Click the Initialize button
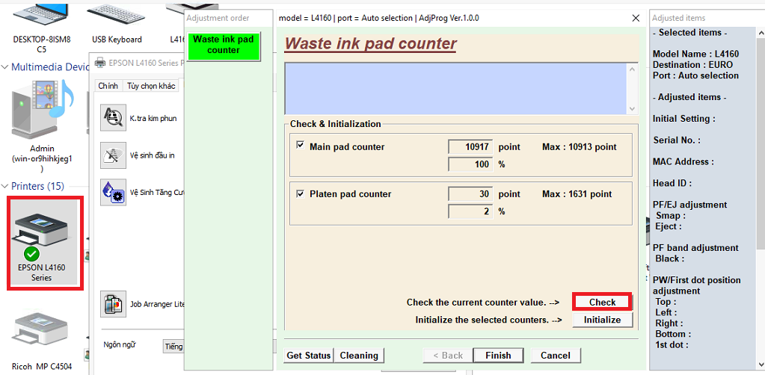Viewport: 765px width, 375px height. (x=603, y=320)
